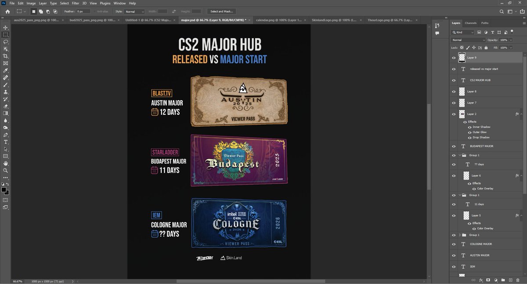Image resolution: width=527 pixels, height=284 pixels.
Task: Click the Opacity value field
Action: [503, 40]
